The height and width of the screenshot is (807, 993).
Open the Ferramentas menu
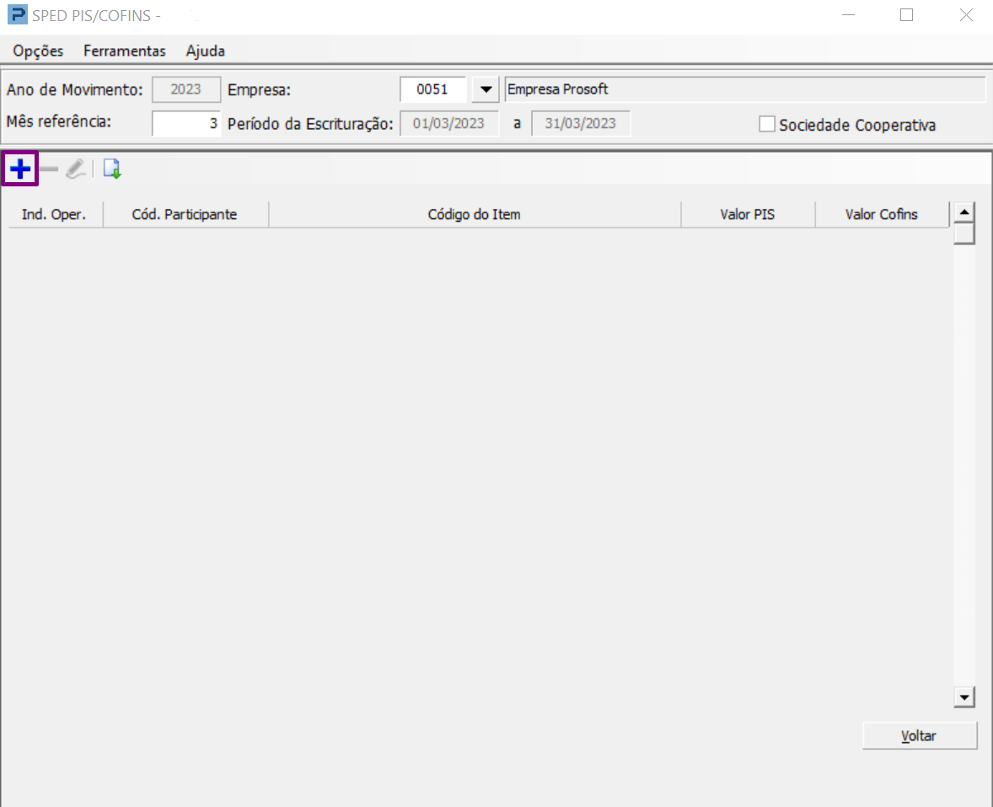click(x=125, y=51)
